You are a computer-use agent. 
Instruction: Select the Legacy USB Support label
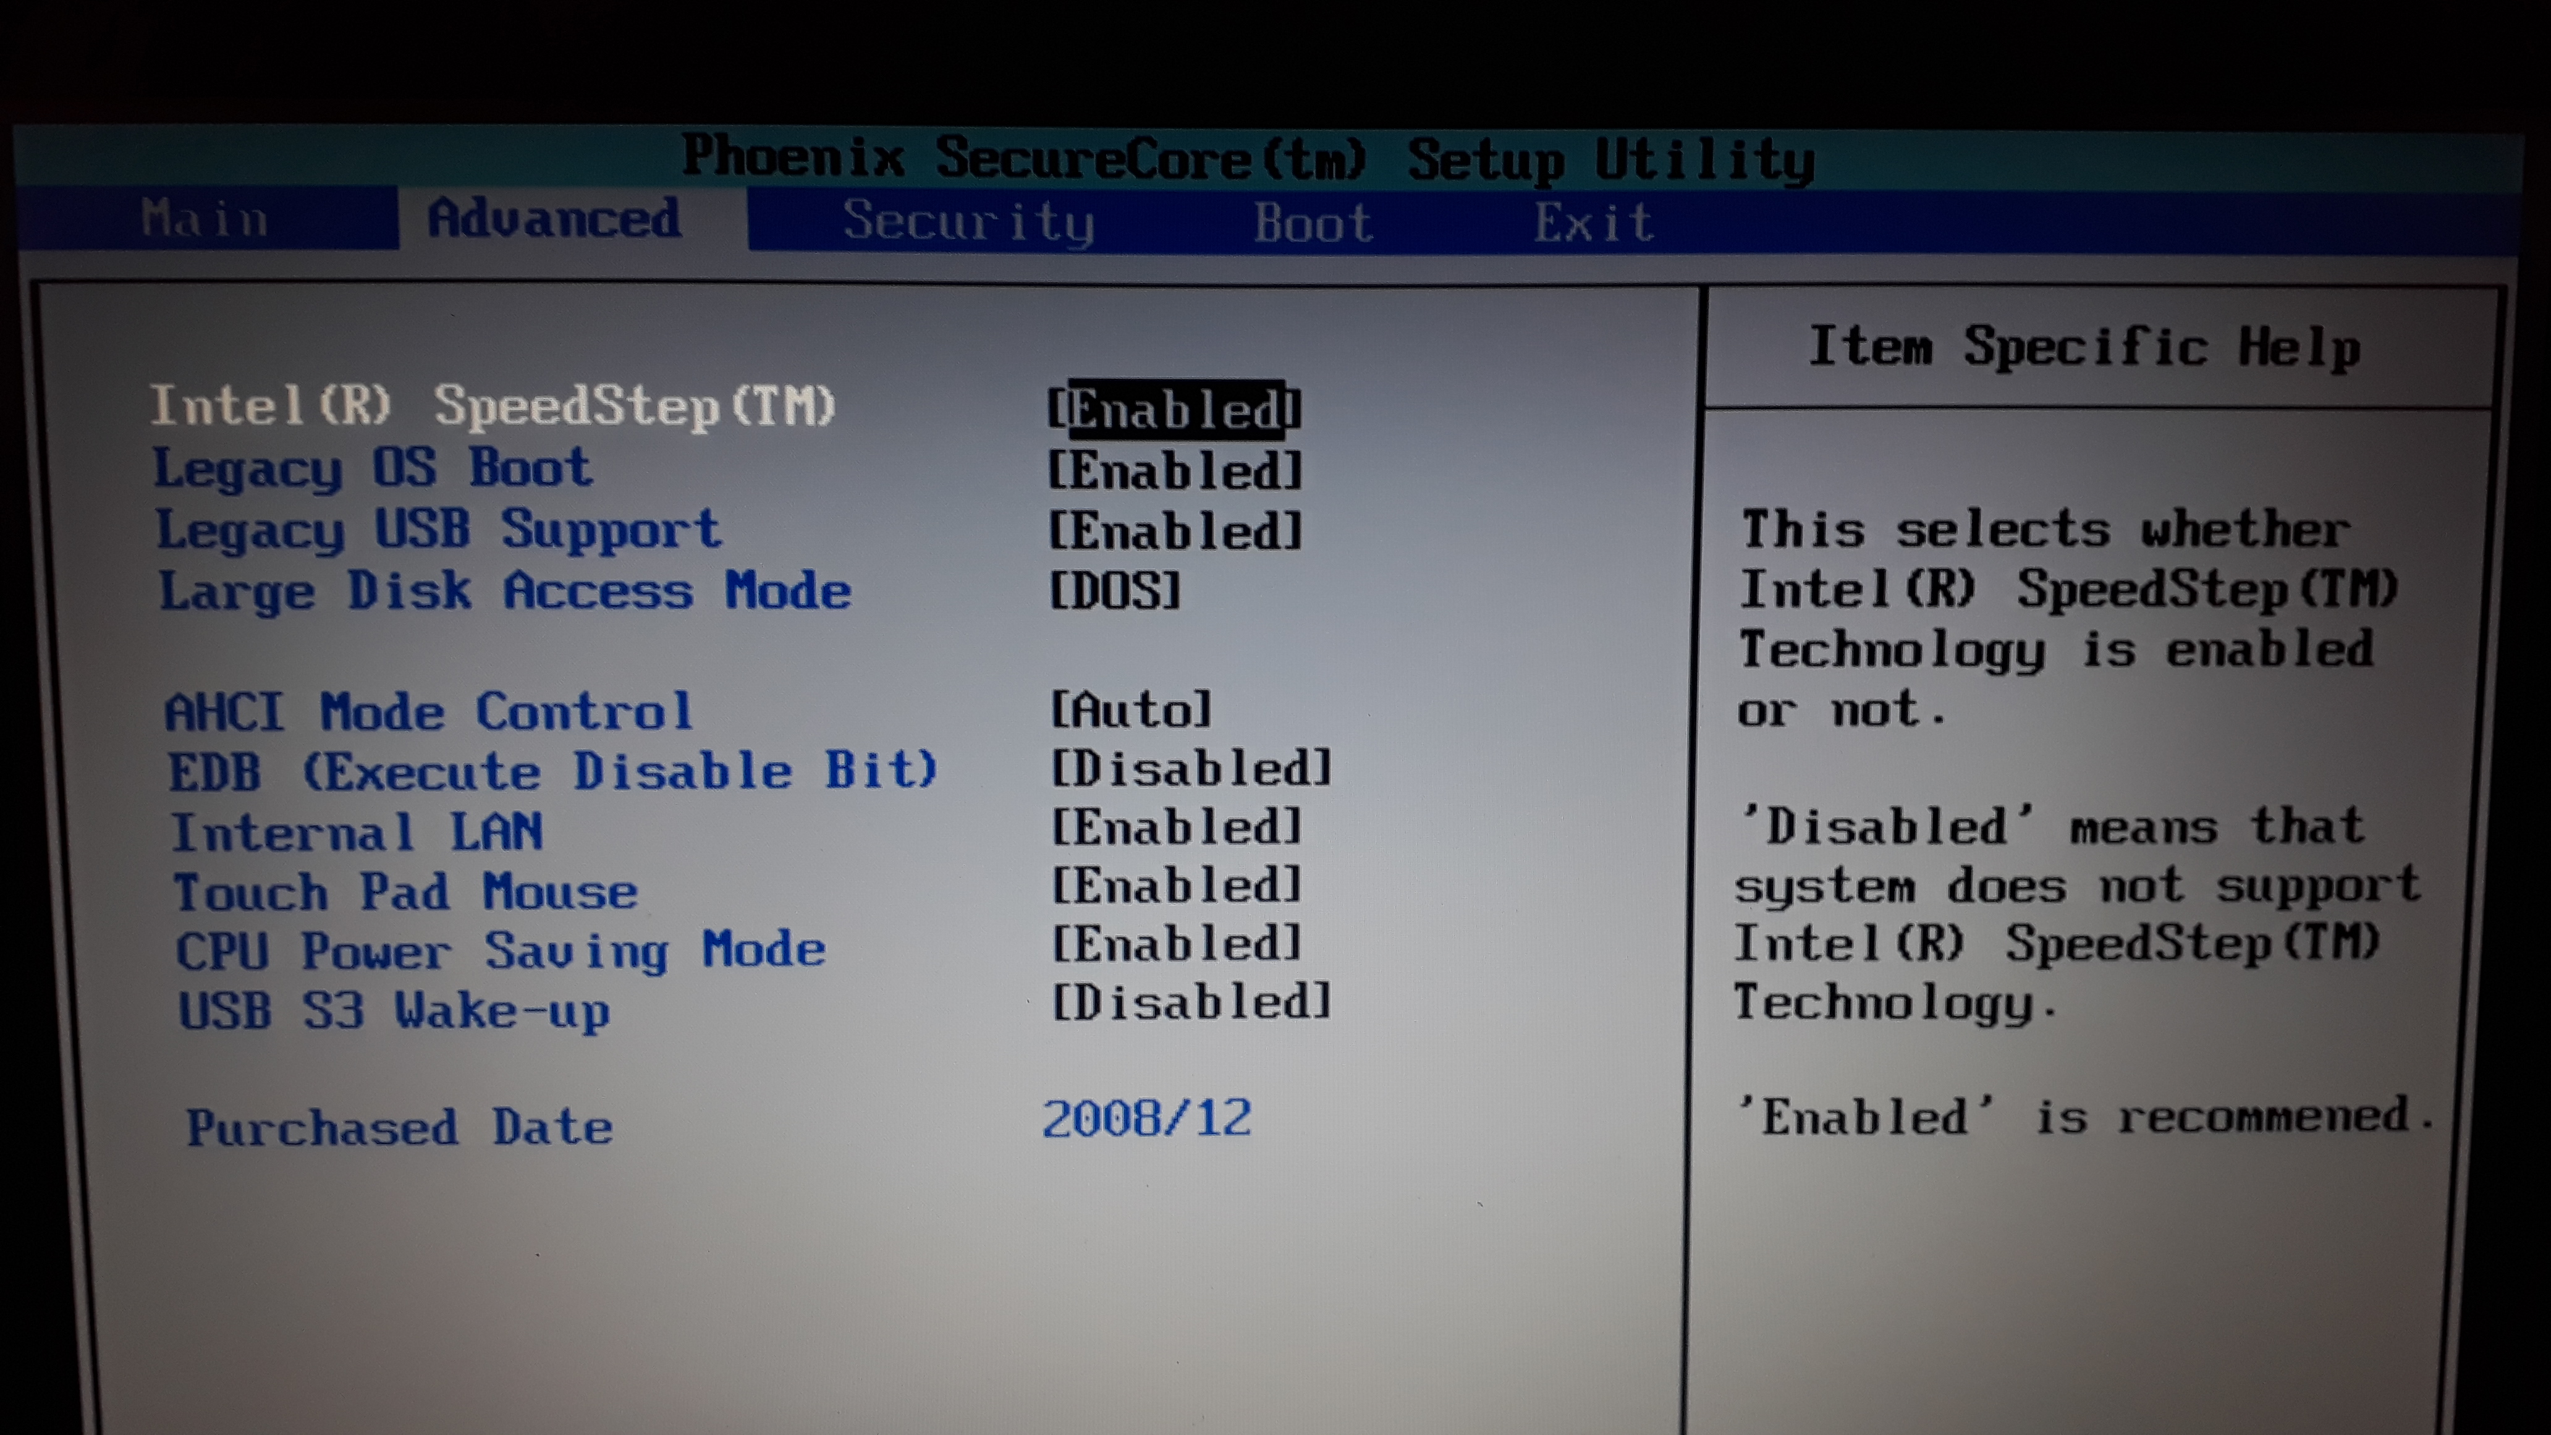coord(439,530)
